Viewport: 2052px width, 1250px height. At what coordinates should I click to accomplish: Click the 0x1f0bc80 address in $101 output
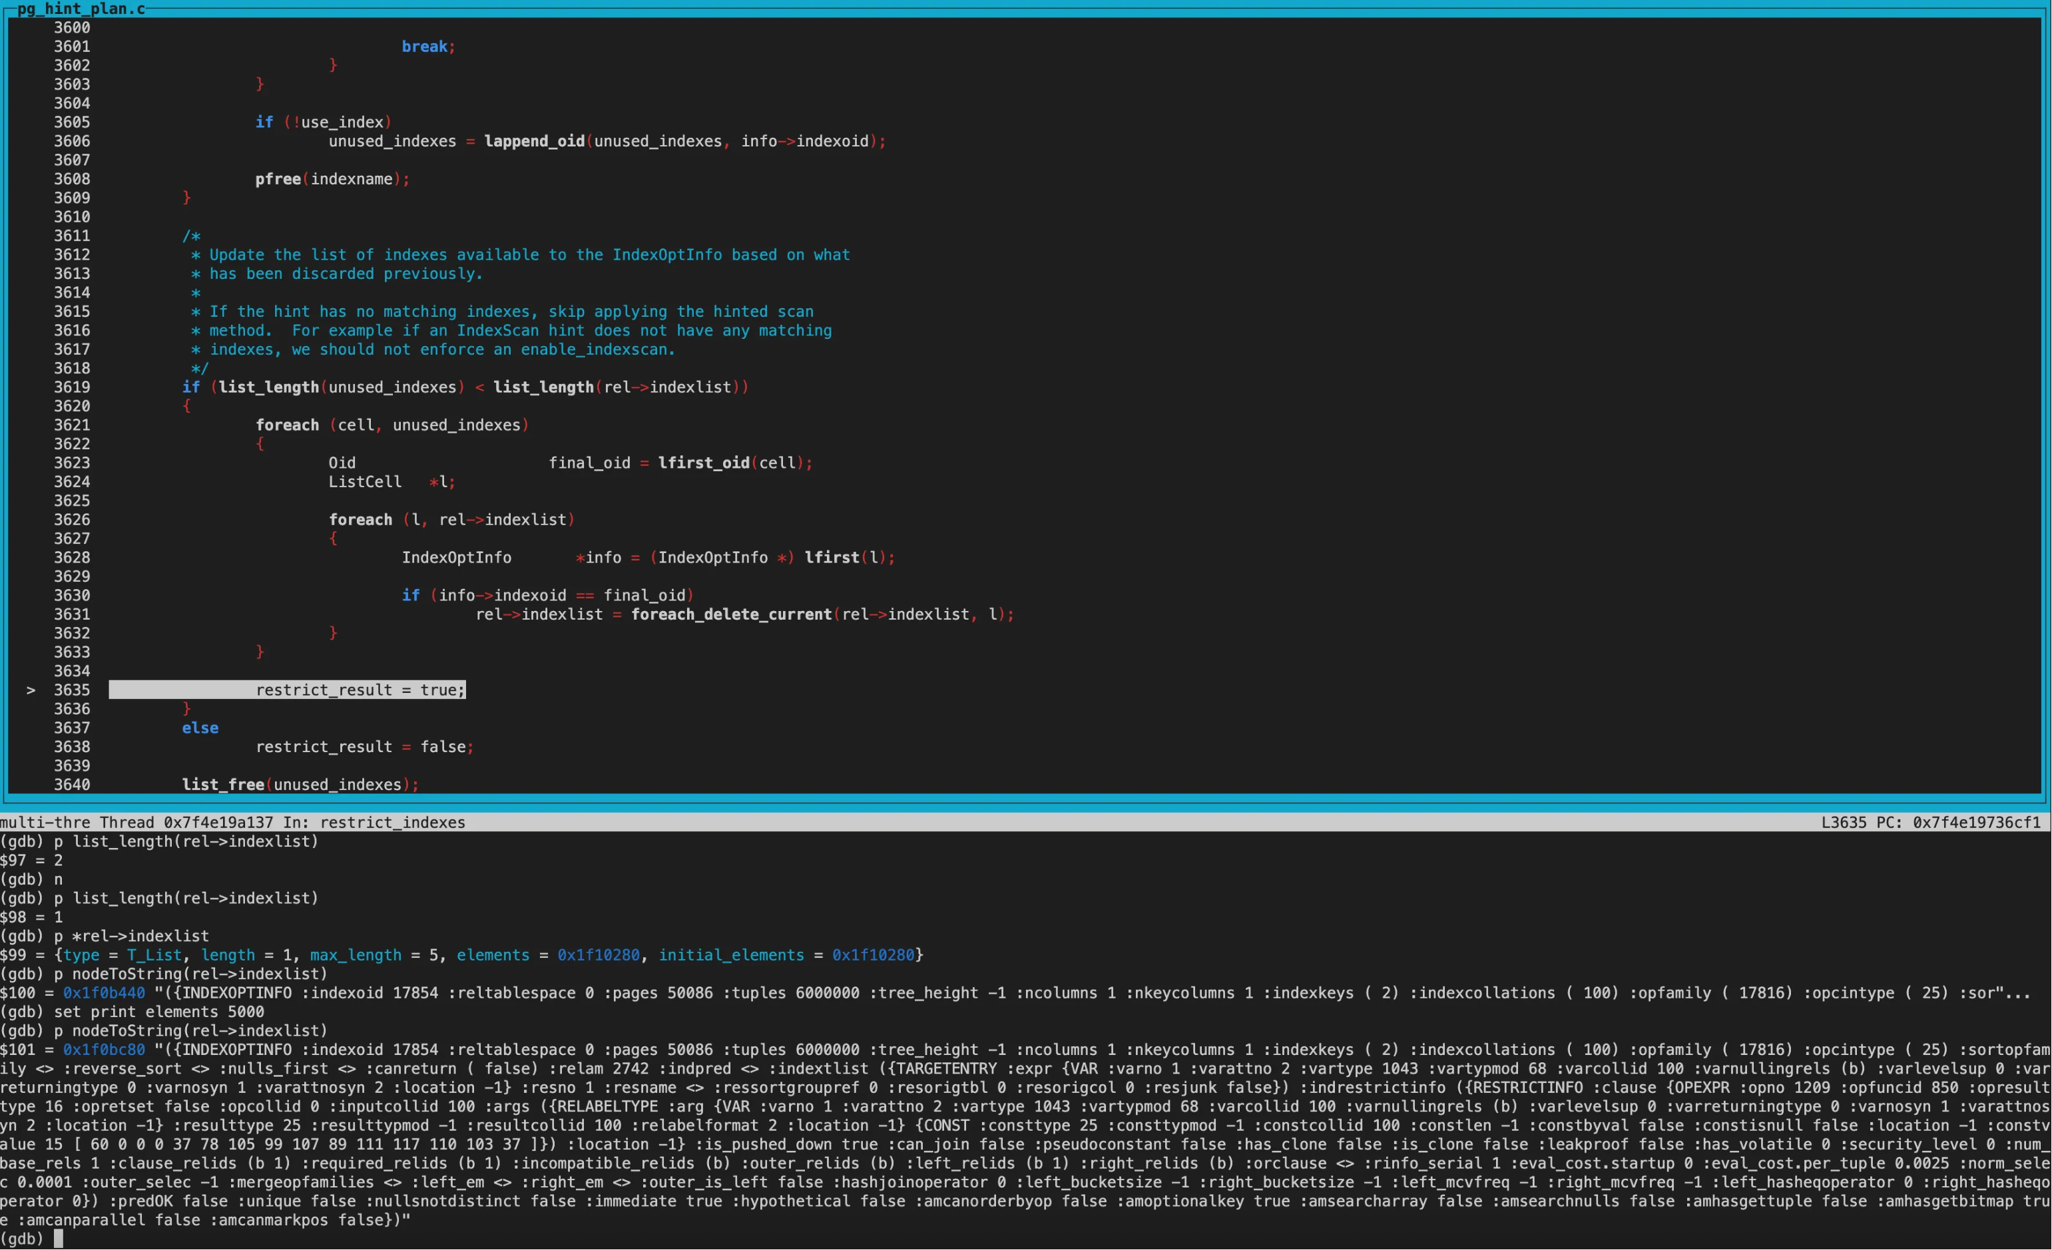click(x=103, y=1050)
